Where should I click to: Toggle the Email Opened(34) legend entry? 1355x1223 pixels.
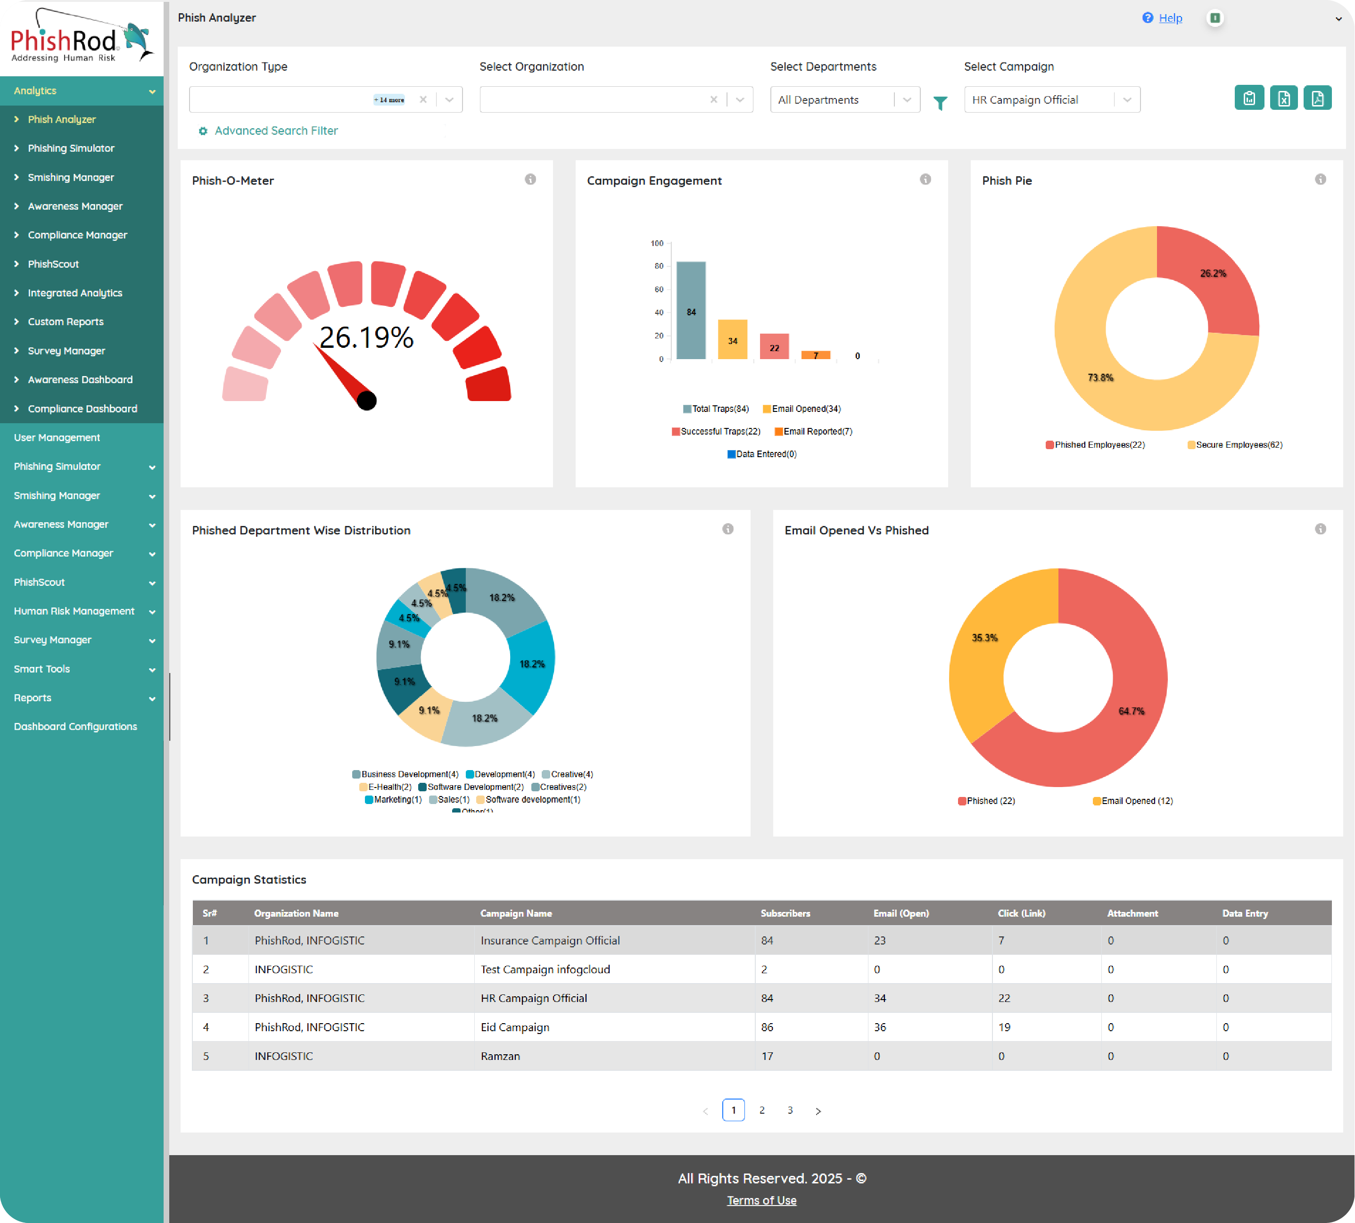[801, 409]
